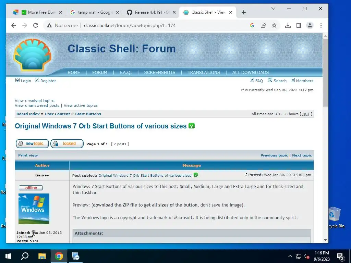351x263 pixels.
Task: Open taskbar search magnifier
Action: tap(25, 256)
